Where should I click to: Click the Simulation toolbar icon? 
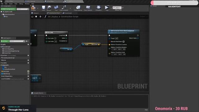pos(99,8)
